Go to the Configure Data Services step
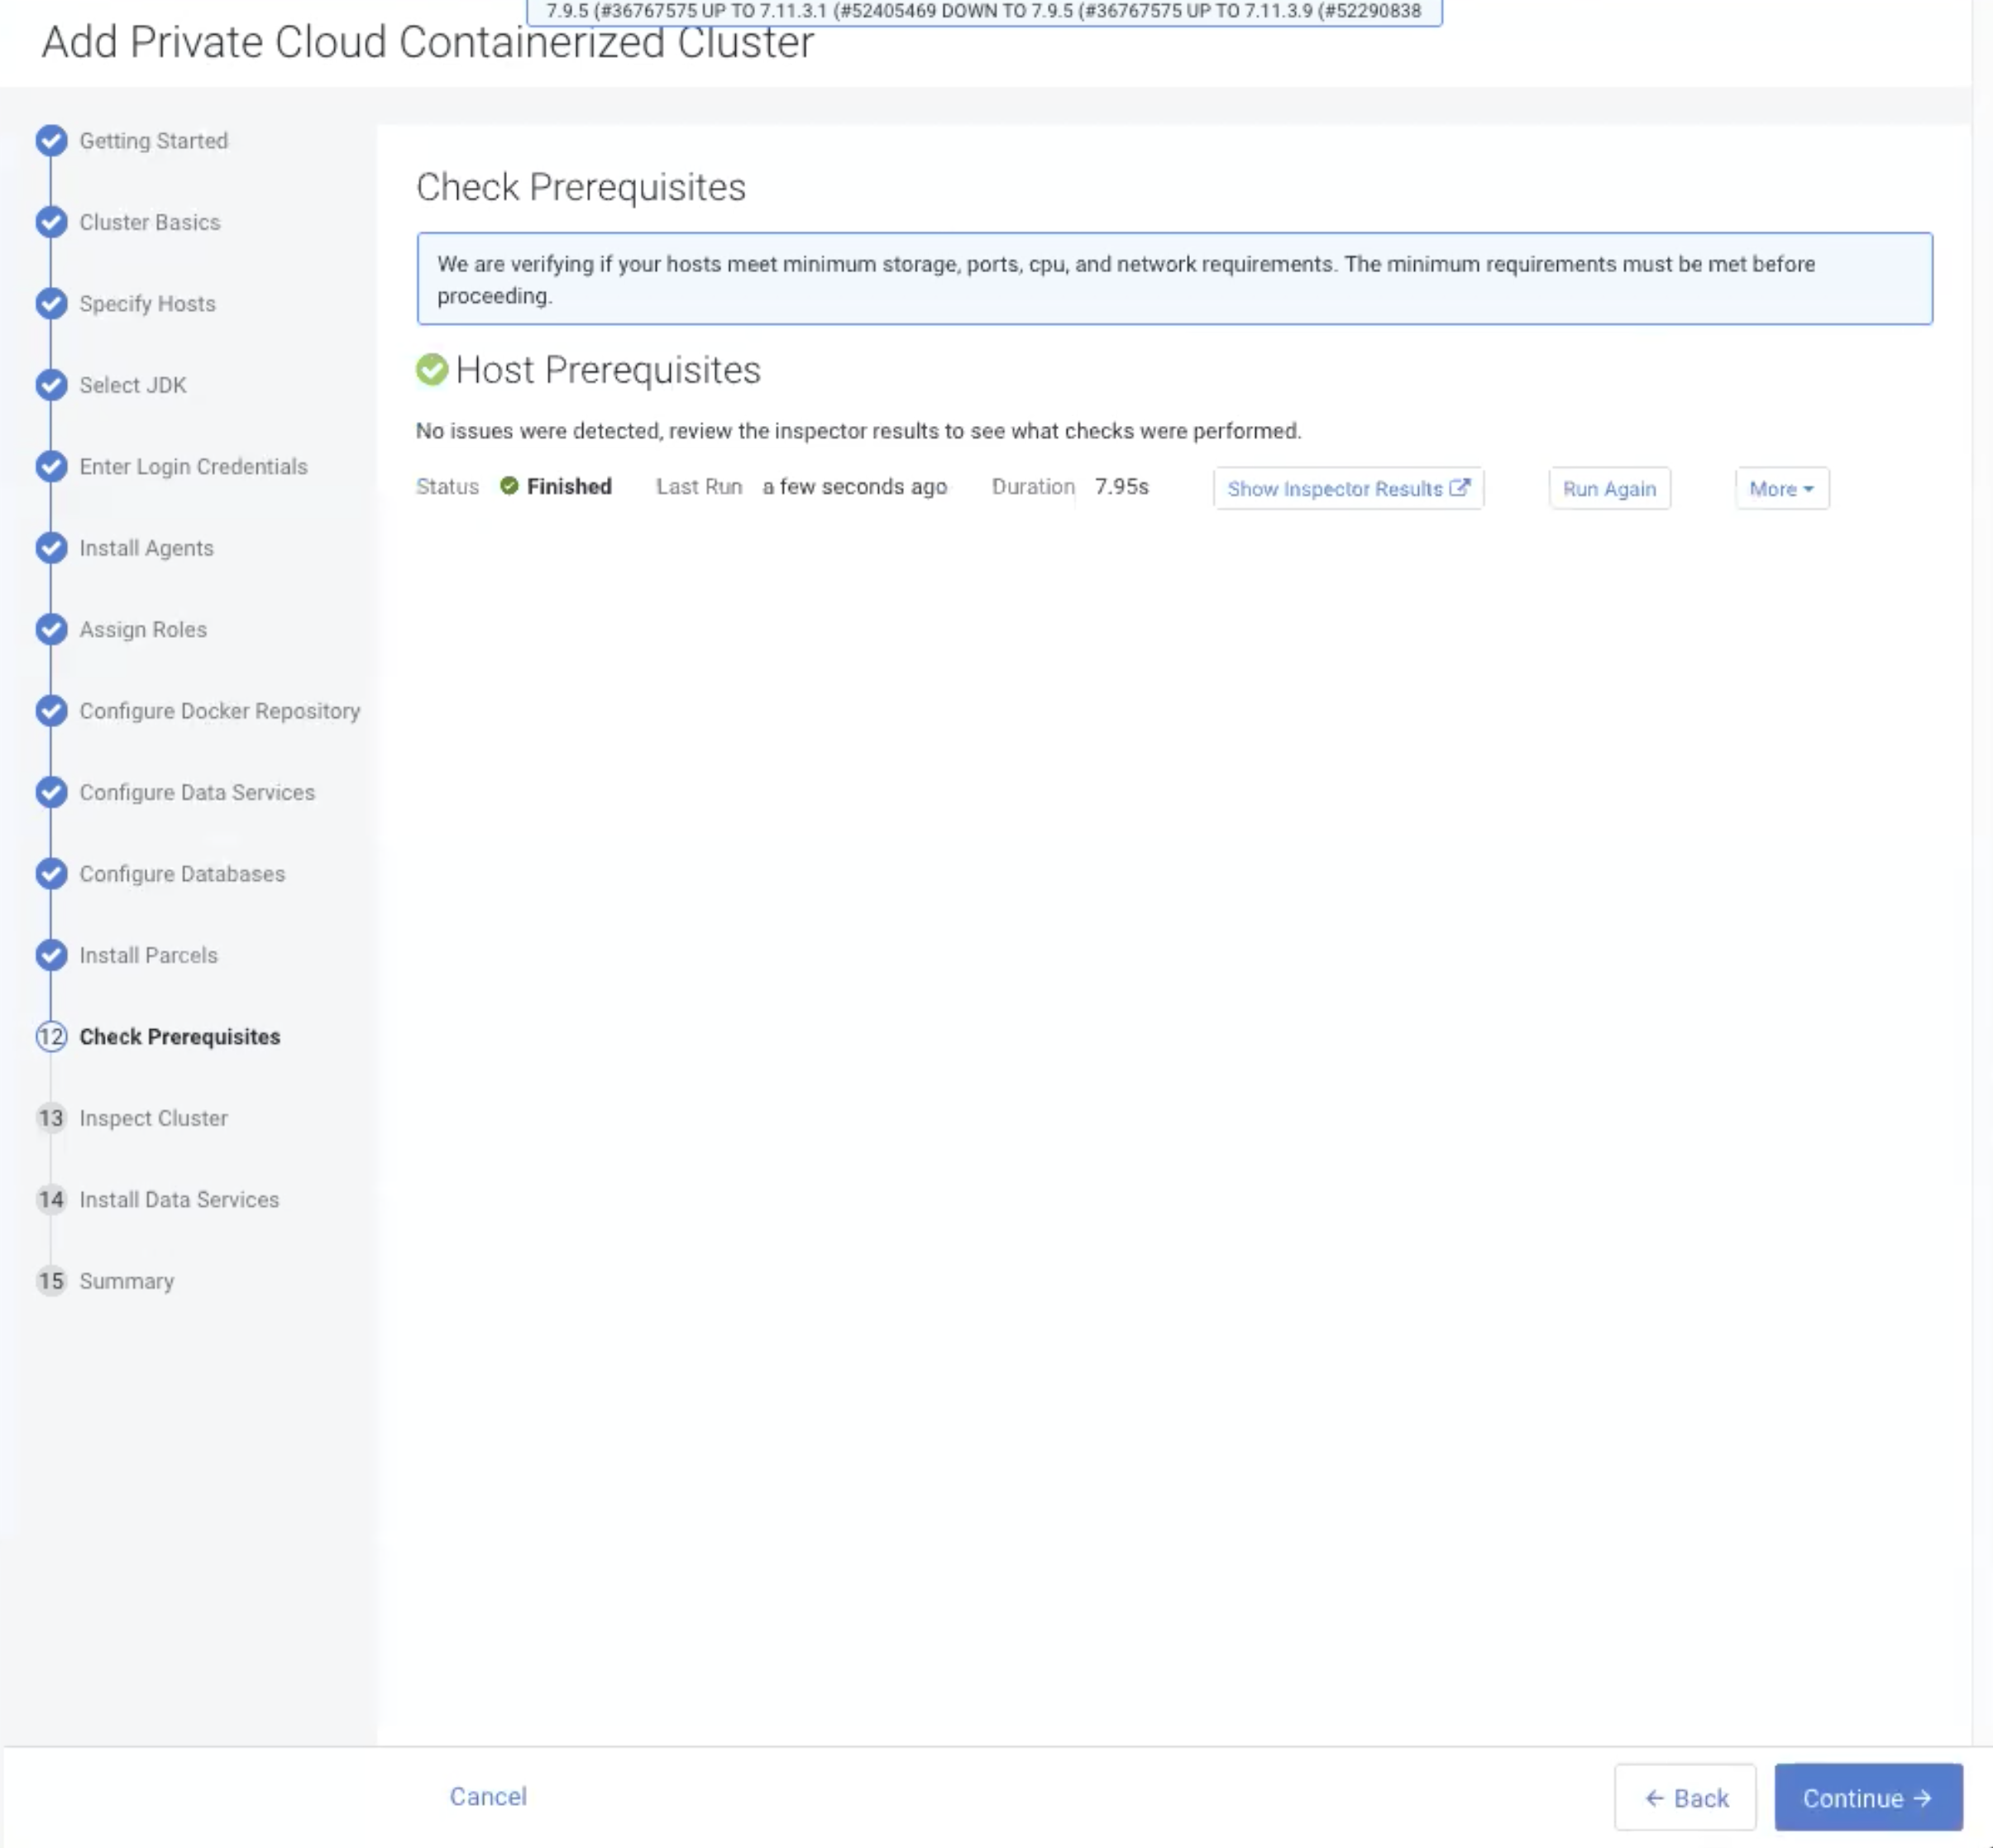The width and height of the screenshot is (1993, 1848). coord(197,792)
